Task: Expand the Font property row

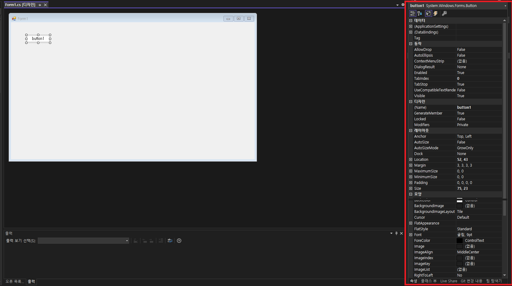Action: click(x=411, y=235)
